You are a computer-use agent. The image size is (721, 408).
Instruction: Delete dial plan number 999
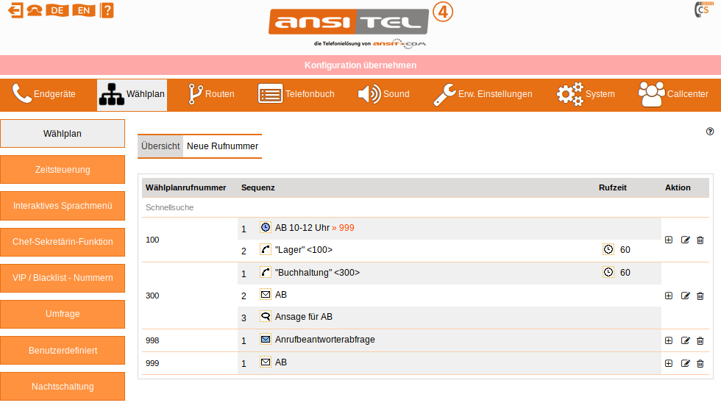[x=700, y=363]
